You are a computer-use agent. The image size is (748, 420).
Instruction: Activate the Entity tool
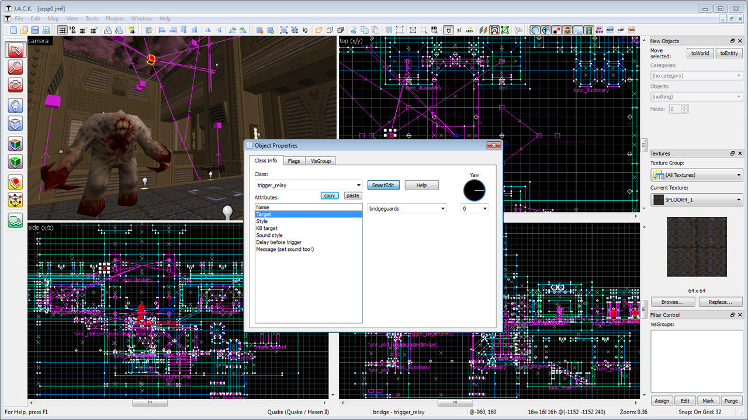(x=15, y=105)
